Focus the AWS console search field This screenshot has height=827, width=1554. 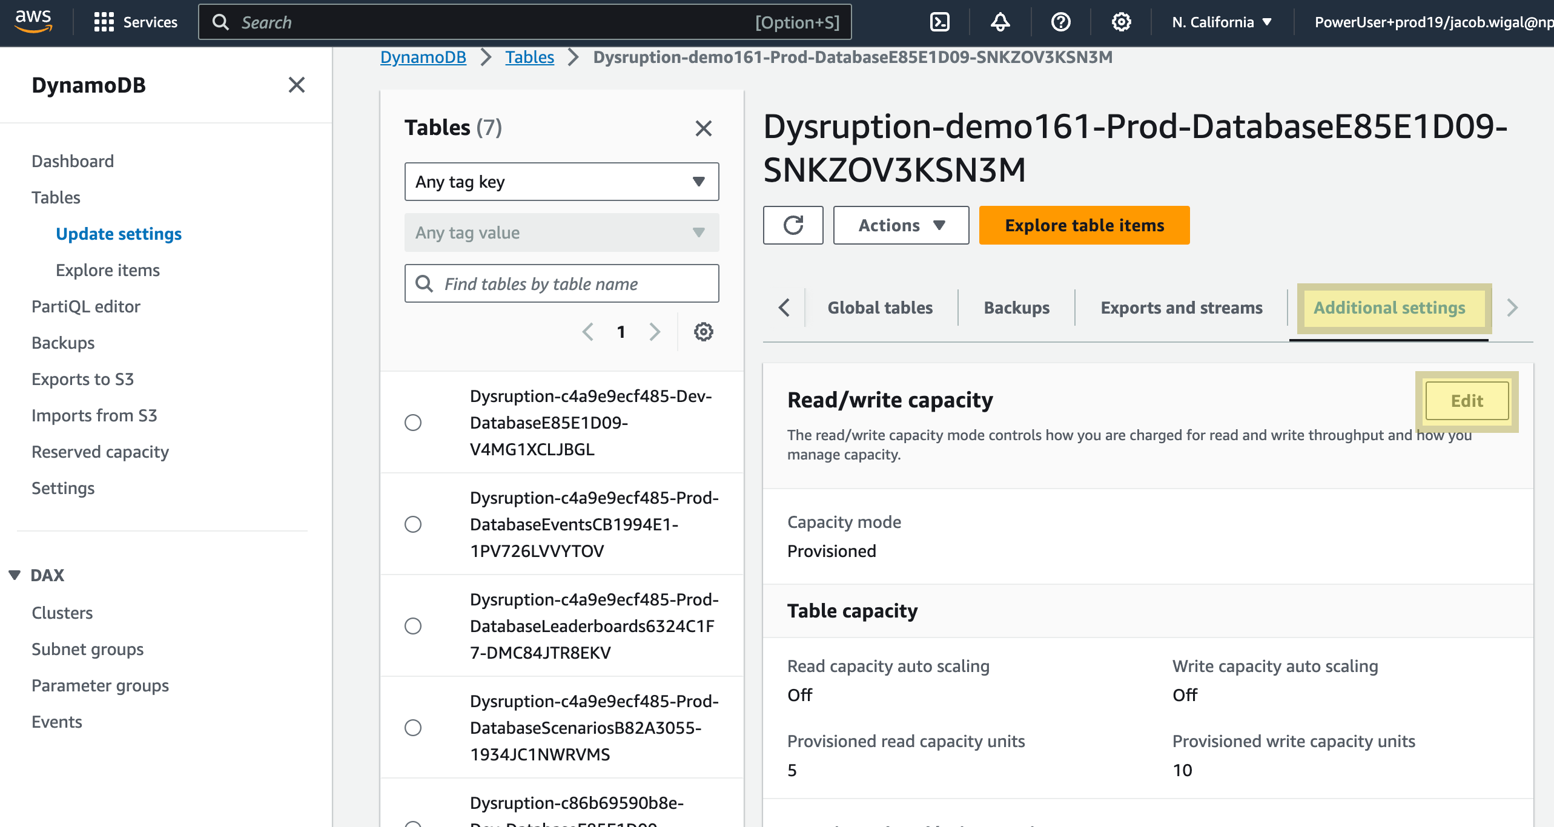pyautogui.click(x=525, y=22)
